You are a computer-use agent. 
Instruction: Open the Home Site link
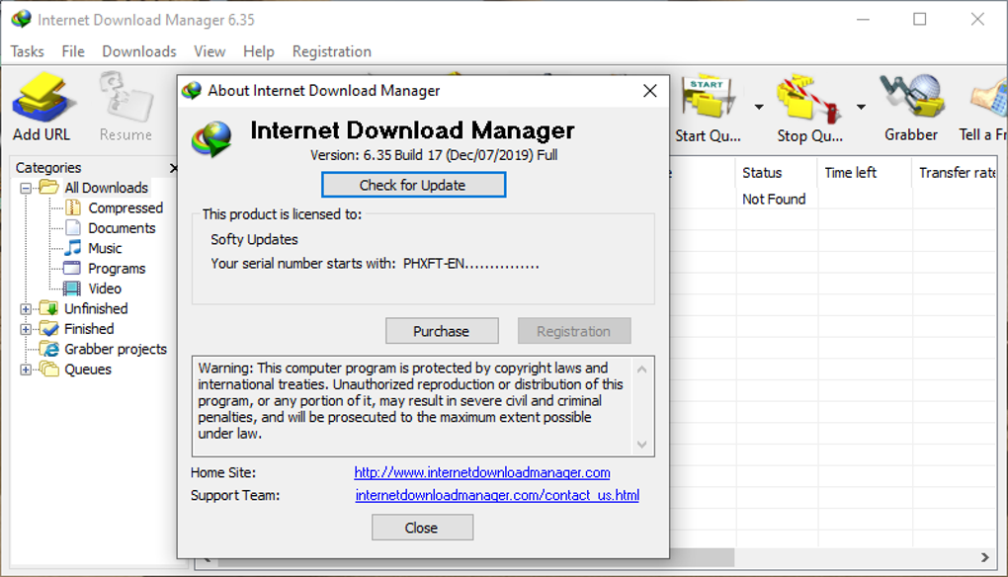(482, 473)
